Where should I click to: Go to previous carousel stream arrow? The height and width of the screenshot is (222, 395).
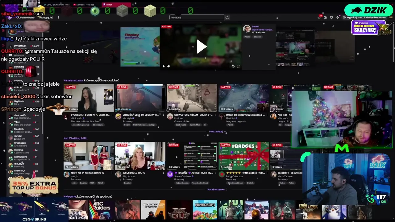[66, 47]
